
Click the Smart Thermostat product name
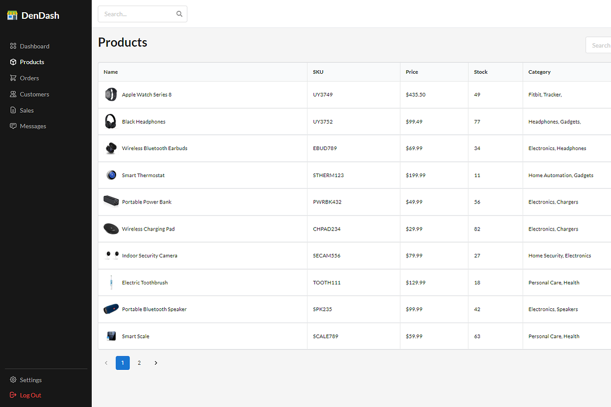[143, 176]
